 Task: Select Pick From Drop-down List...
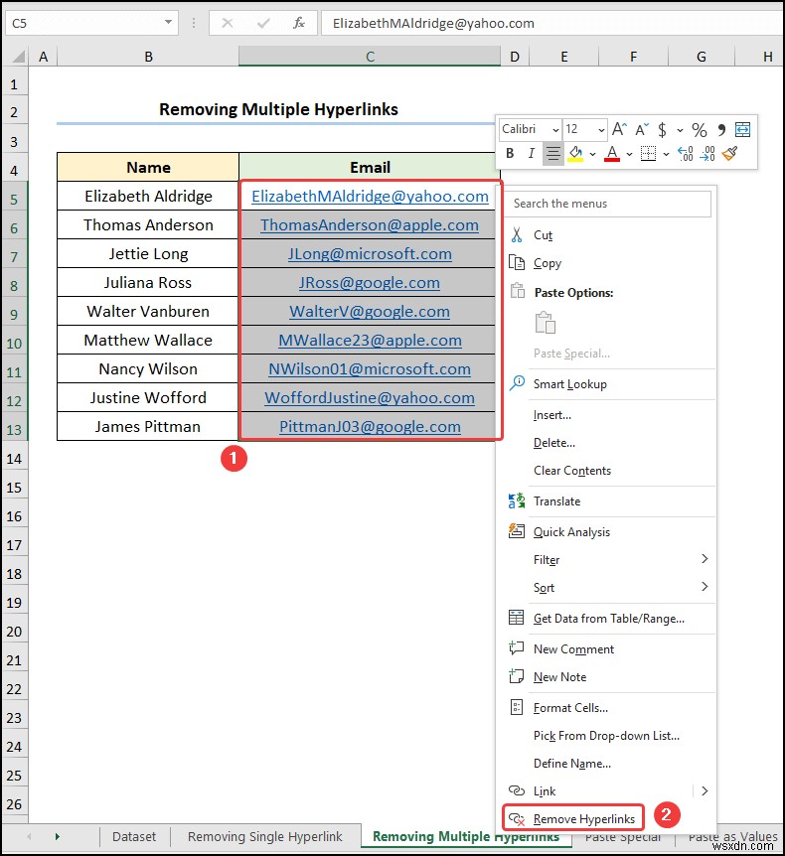(x=608, y=736)
